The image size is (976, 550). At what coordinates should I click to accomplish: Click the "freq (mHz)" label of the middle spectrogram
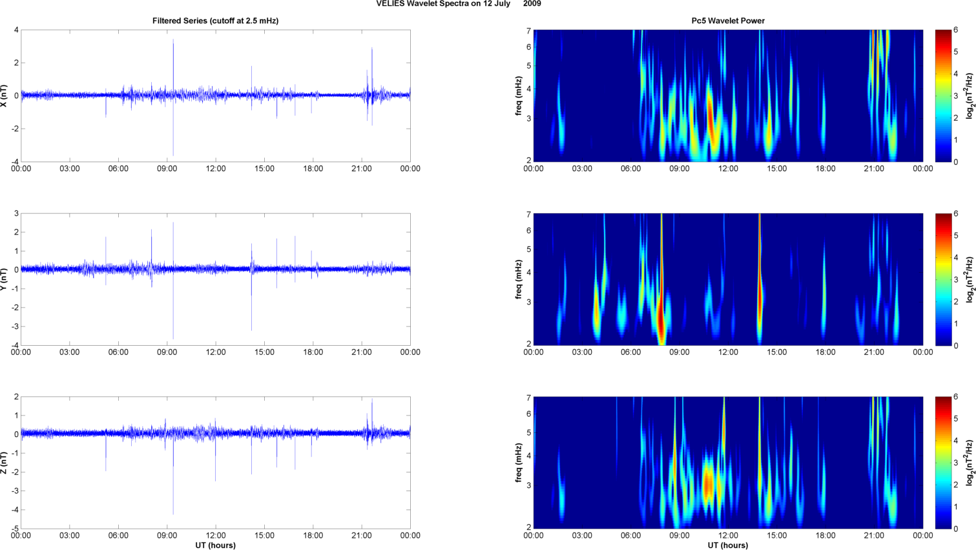click(519, 279)
